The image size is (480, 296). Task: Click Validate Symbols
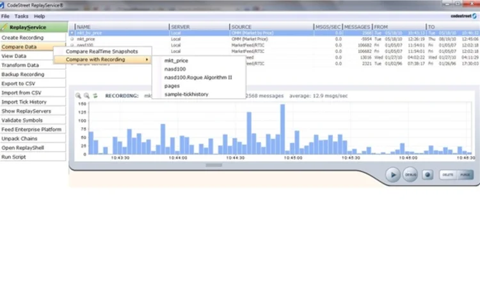(x=33, y=120)
